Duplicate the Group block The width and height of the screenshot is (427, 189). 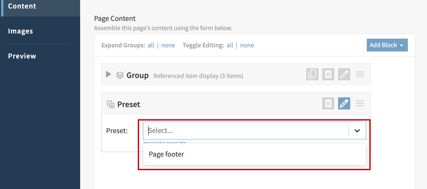tap(312, 74)
